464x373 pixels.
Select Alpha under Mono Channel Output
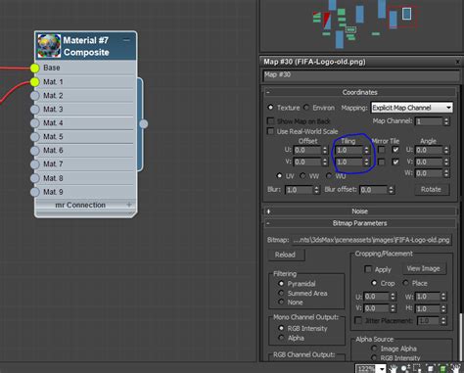coord(281,338)
